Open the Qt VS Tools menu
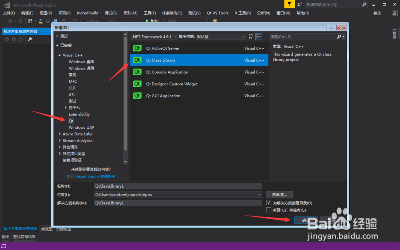 (218, 13)
